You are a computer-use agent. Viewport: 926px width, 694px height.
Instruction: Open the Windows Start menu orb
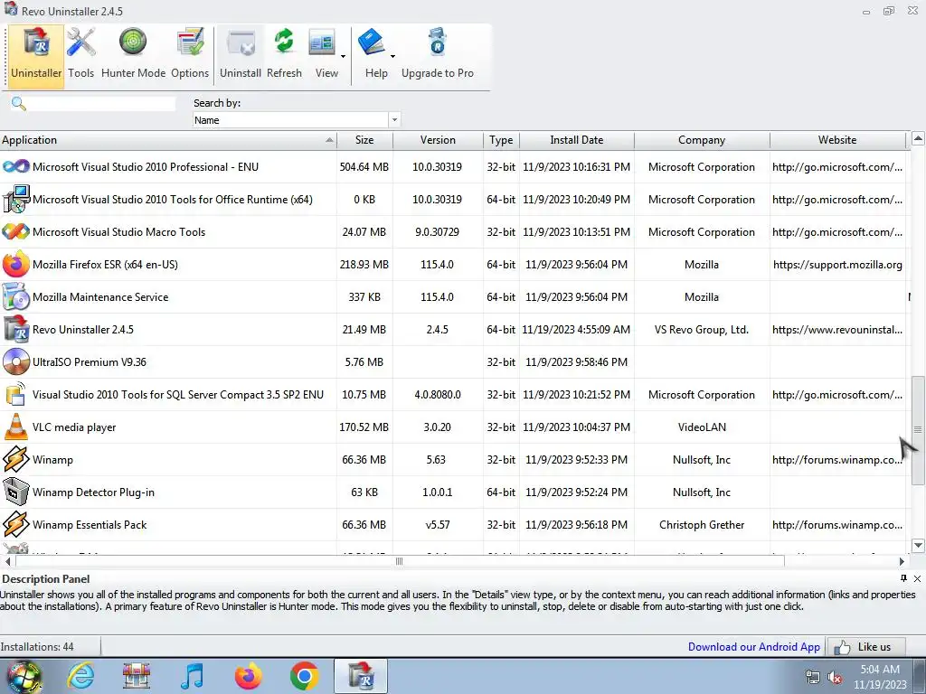point(24,677)
